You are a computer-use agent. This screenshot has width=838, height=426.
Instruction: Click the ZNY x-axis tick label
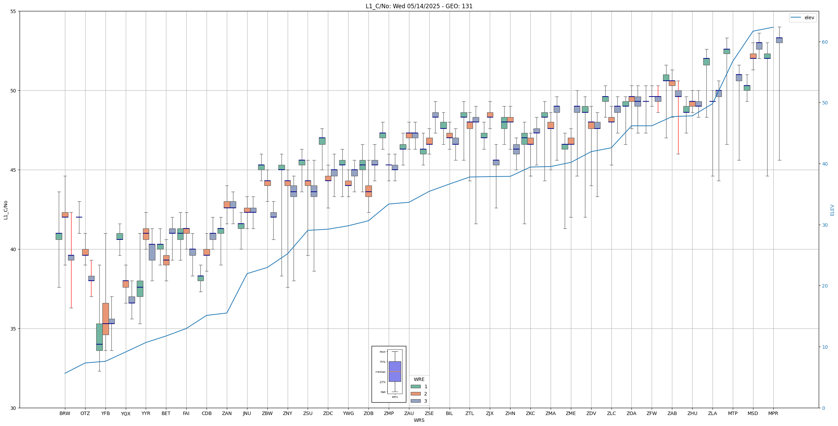point(287,413)
